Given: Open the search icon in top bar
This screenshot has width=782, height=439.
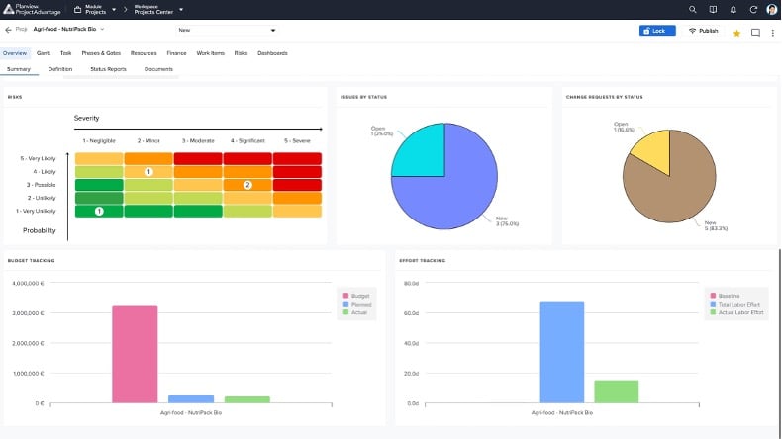Looking at the screenshot, I should pyautogui.click(x=693, y=9).
